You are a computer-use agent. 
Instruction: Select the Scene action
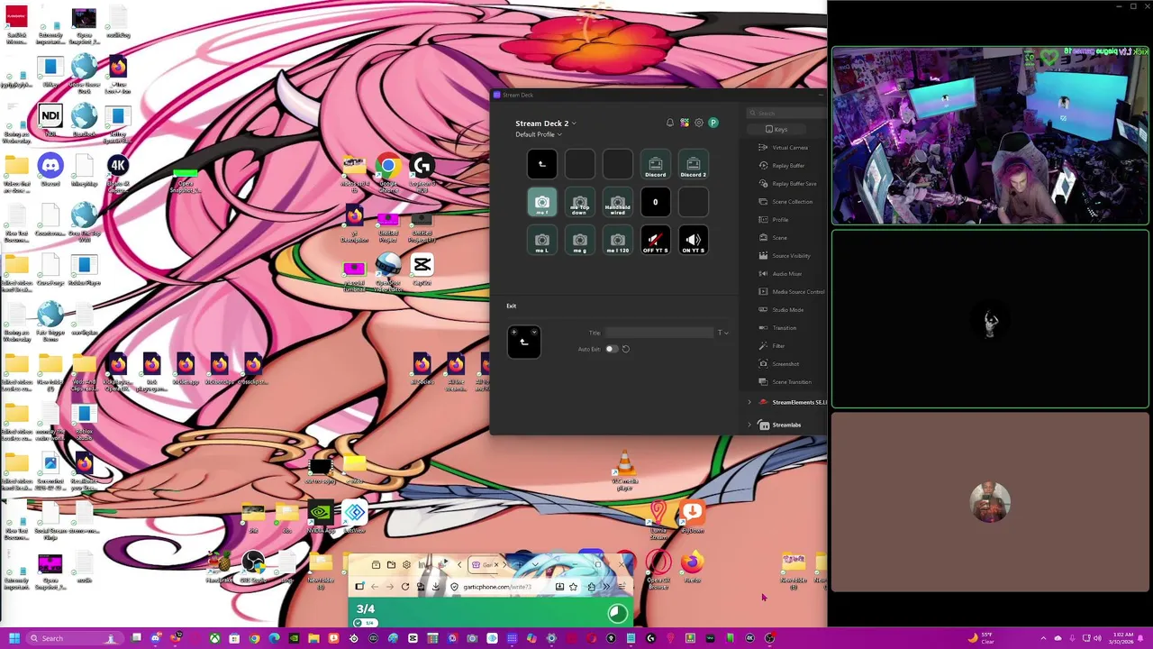click(x=774, y=238)
